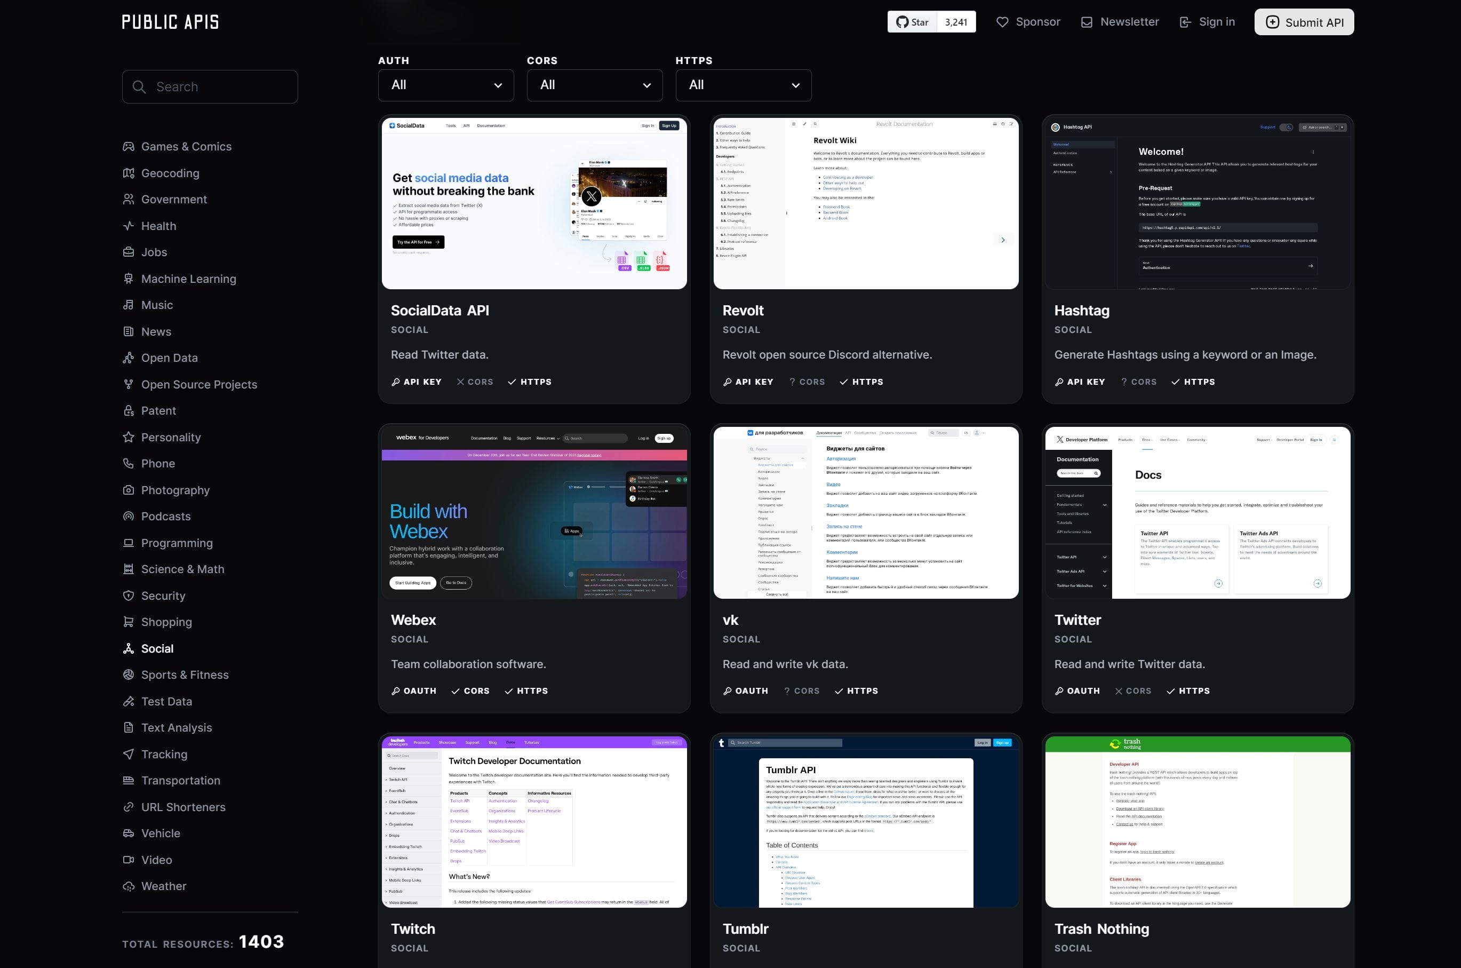This screenshot has height=968, width=1461.
Task: Click the GitHub Star icon in header
Action: pyautogui.click(x=903, y=21)
